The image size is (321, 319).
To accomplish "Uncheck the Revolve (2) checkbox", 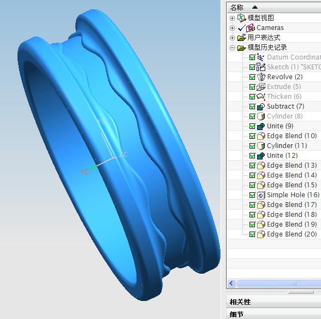I will [x=252, y=77].
